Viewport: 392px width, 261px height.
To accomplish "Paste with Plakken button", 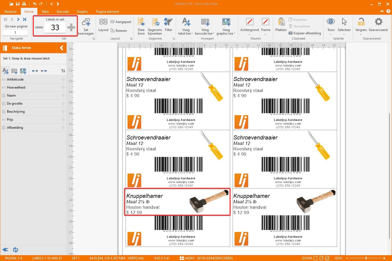I will [281, 25].
